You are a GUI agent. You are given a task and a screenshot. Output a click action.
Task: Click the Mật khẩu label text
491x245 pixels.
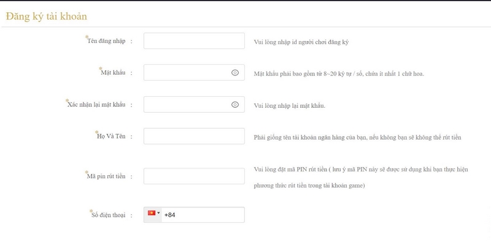pyautogui.click(x=112, y=73)
